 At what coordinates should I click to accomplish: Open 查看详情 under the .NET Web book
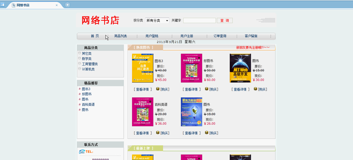tap(240, 89)
